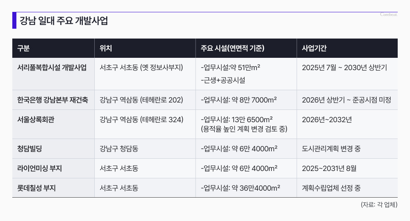
Task: Click the title '강남 일대 주요 개발사업'
Action: click(x=64, y=21)
